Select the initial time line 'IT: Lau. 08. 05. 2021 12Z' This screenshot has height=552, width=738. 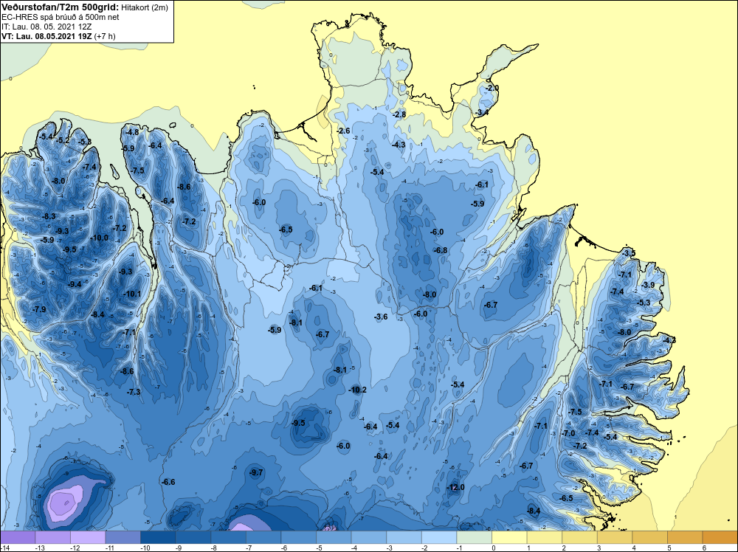point(46,27)
